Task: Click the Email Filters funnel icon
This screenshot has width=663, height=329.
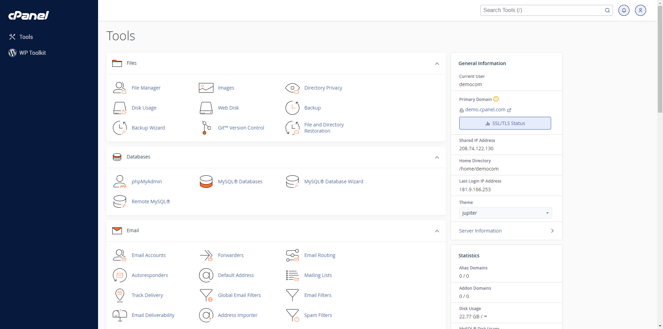Action: pyautogui.click(x=292, y=295)
